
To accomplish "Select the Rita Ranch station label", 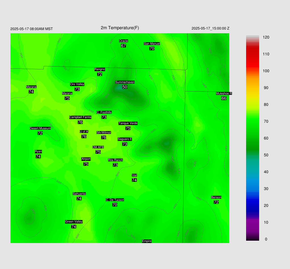I will (116, 160).
